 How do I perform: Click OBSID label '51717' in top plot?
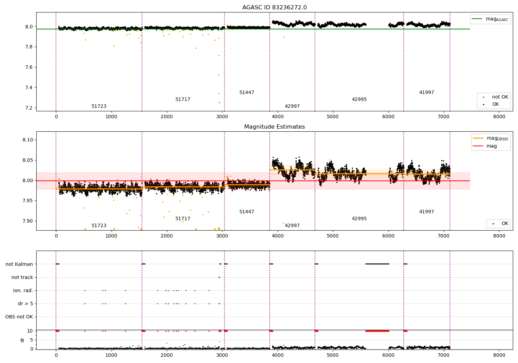[183, 100]
